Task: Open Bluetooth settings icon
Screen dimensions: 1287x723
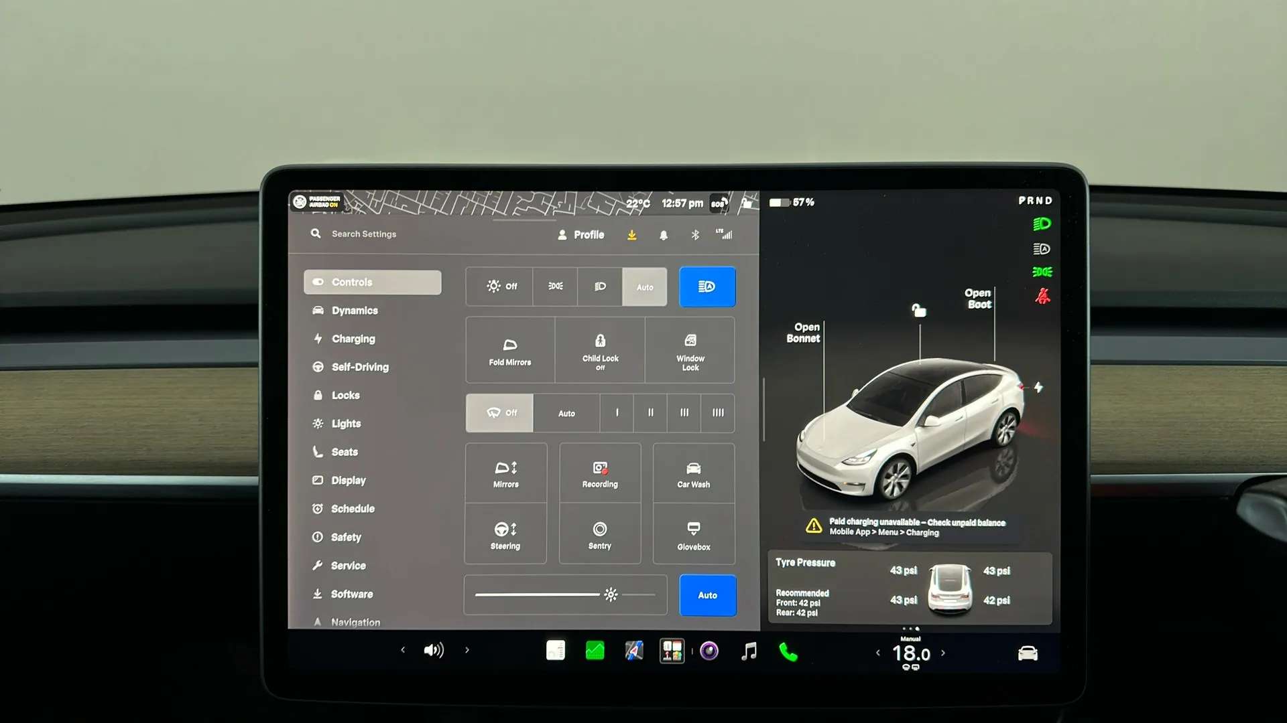Action: click(695, 235)
